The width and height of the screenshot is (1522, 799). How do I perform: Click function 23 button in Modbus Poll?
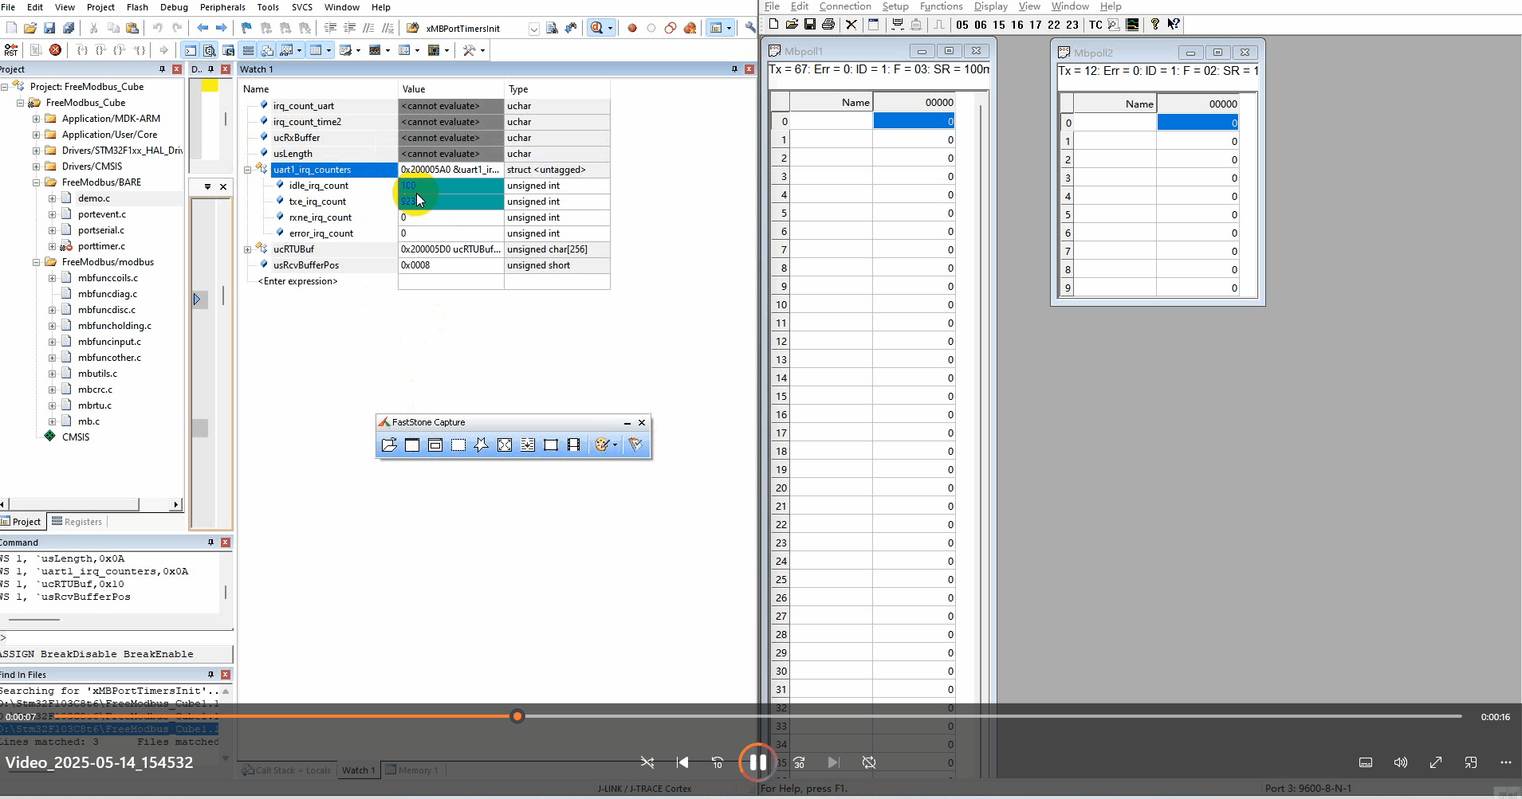click(1072, 25)
